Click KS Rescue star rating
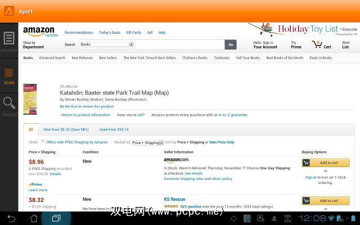 tap(171, 206)
